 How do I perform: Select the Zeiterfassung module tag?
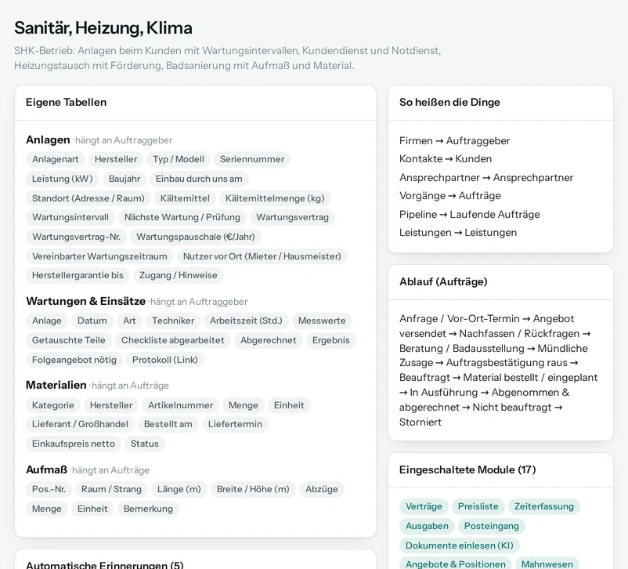point(544,506)
